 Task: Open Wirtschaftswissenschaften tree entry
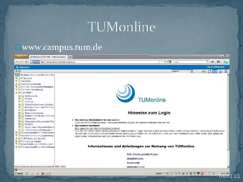tap(39, 104)
